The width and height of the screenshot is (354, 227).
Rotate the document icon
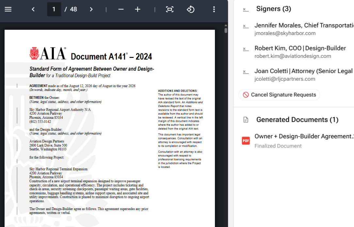point(190,9)
